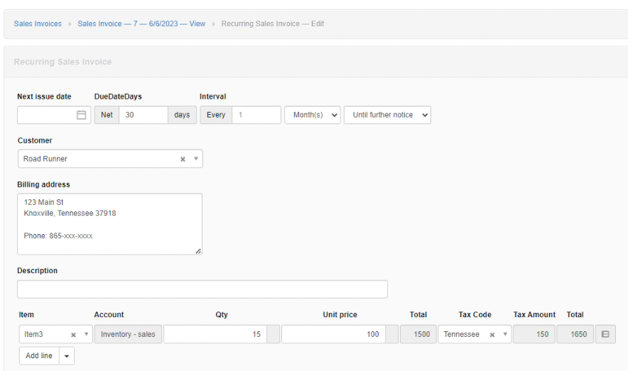The width and height of the screenshot is (628, 371).
Task: Open the Tennessee Tax Code dropdown
Action: coord(505,334)
